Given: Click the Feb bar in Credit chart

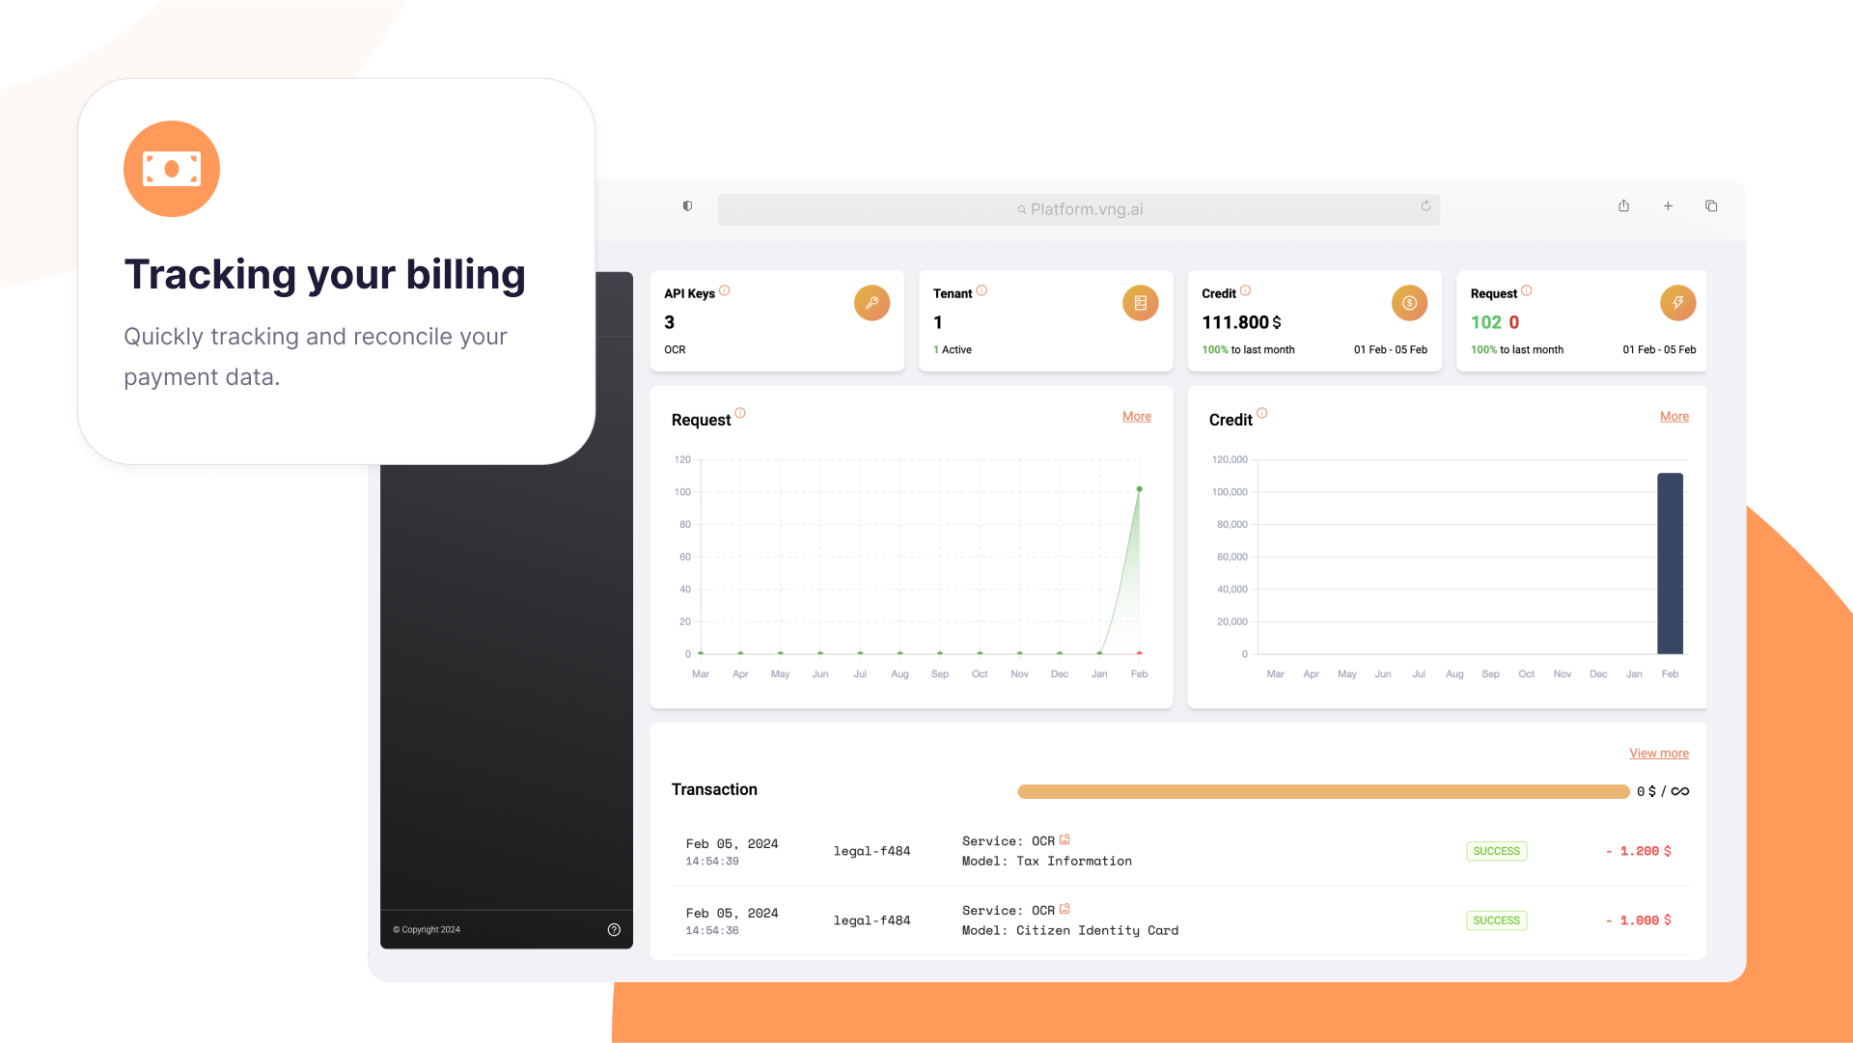Looking at the screenshot, I should (1670, 563).
